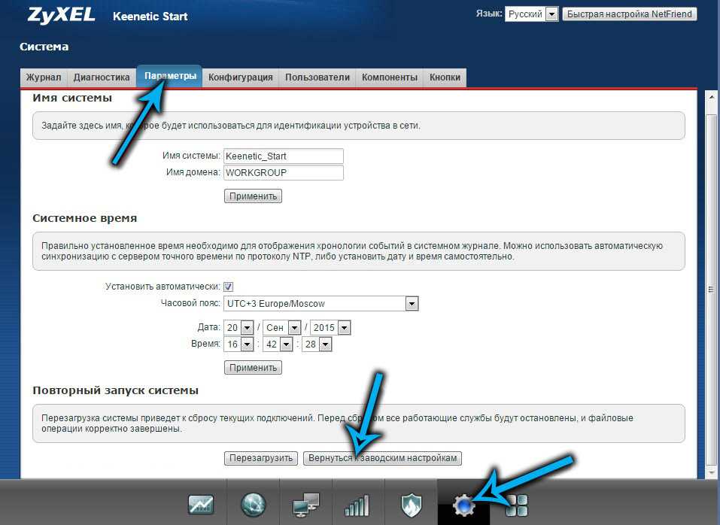Open the home network computers icon
The image size is (720, 525).
click(305, 504)
